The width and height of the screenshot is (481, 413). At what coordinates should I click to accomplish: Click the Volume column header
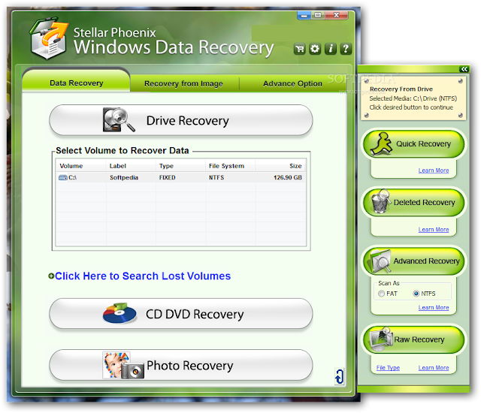(81, 166)
